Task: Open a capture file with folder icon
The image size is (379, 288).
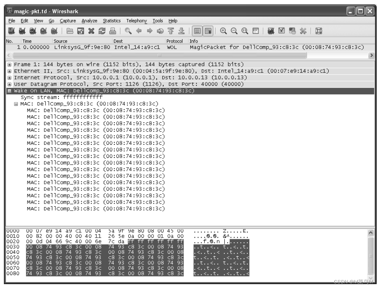Action: tap(70, 31)
